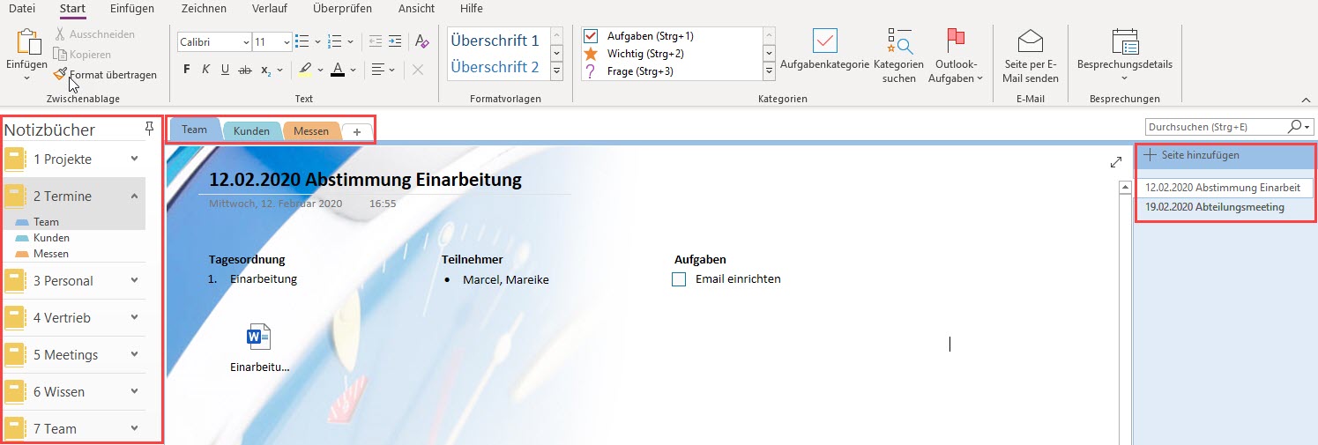Expand the Kategorien tag gallery
This screenshot has height=445, width=1318.
click(x=769, y=71)
